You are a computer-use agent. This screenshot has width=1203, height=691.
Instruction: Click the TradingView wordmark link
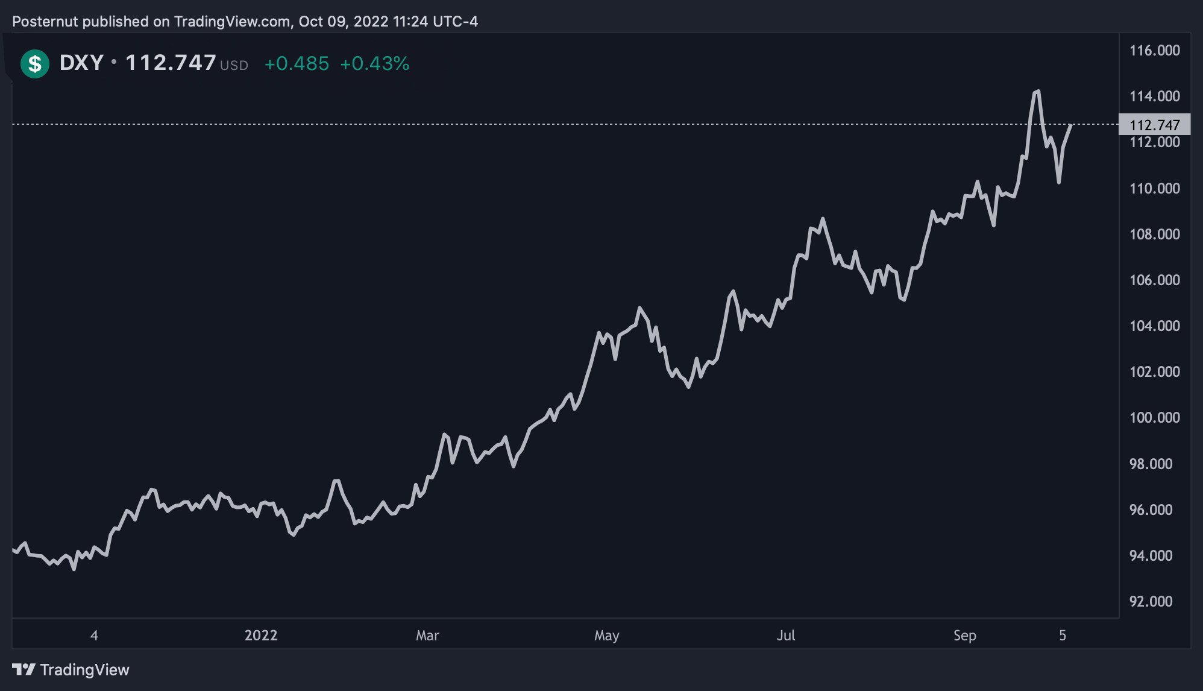pos(84,670)
